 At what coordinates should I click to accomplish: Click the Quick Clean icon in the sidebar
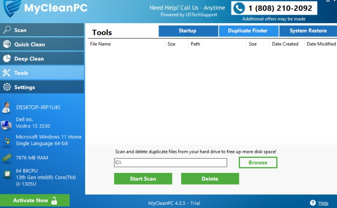tap(7, 44)
